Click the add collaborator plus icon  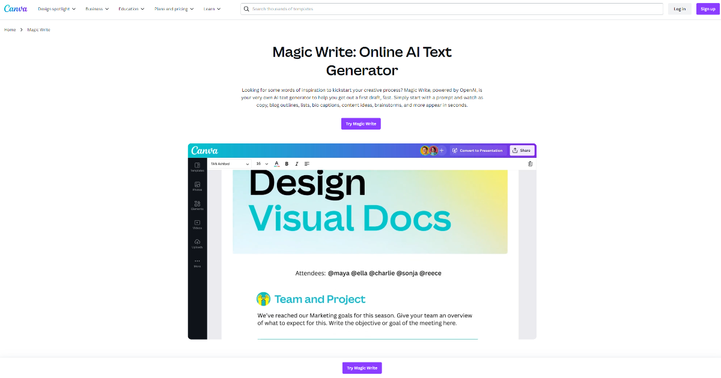[443, 151]
